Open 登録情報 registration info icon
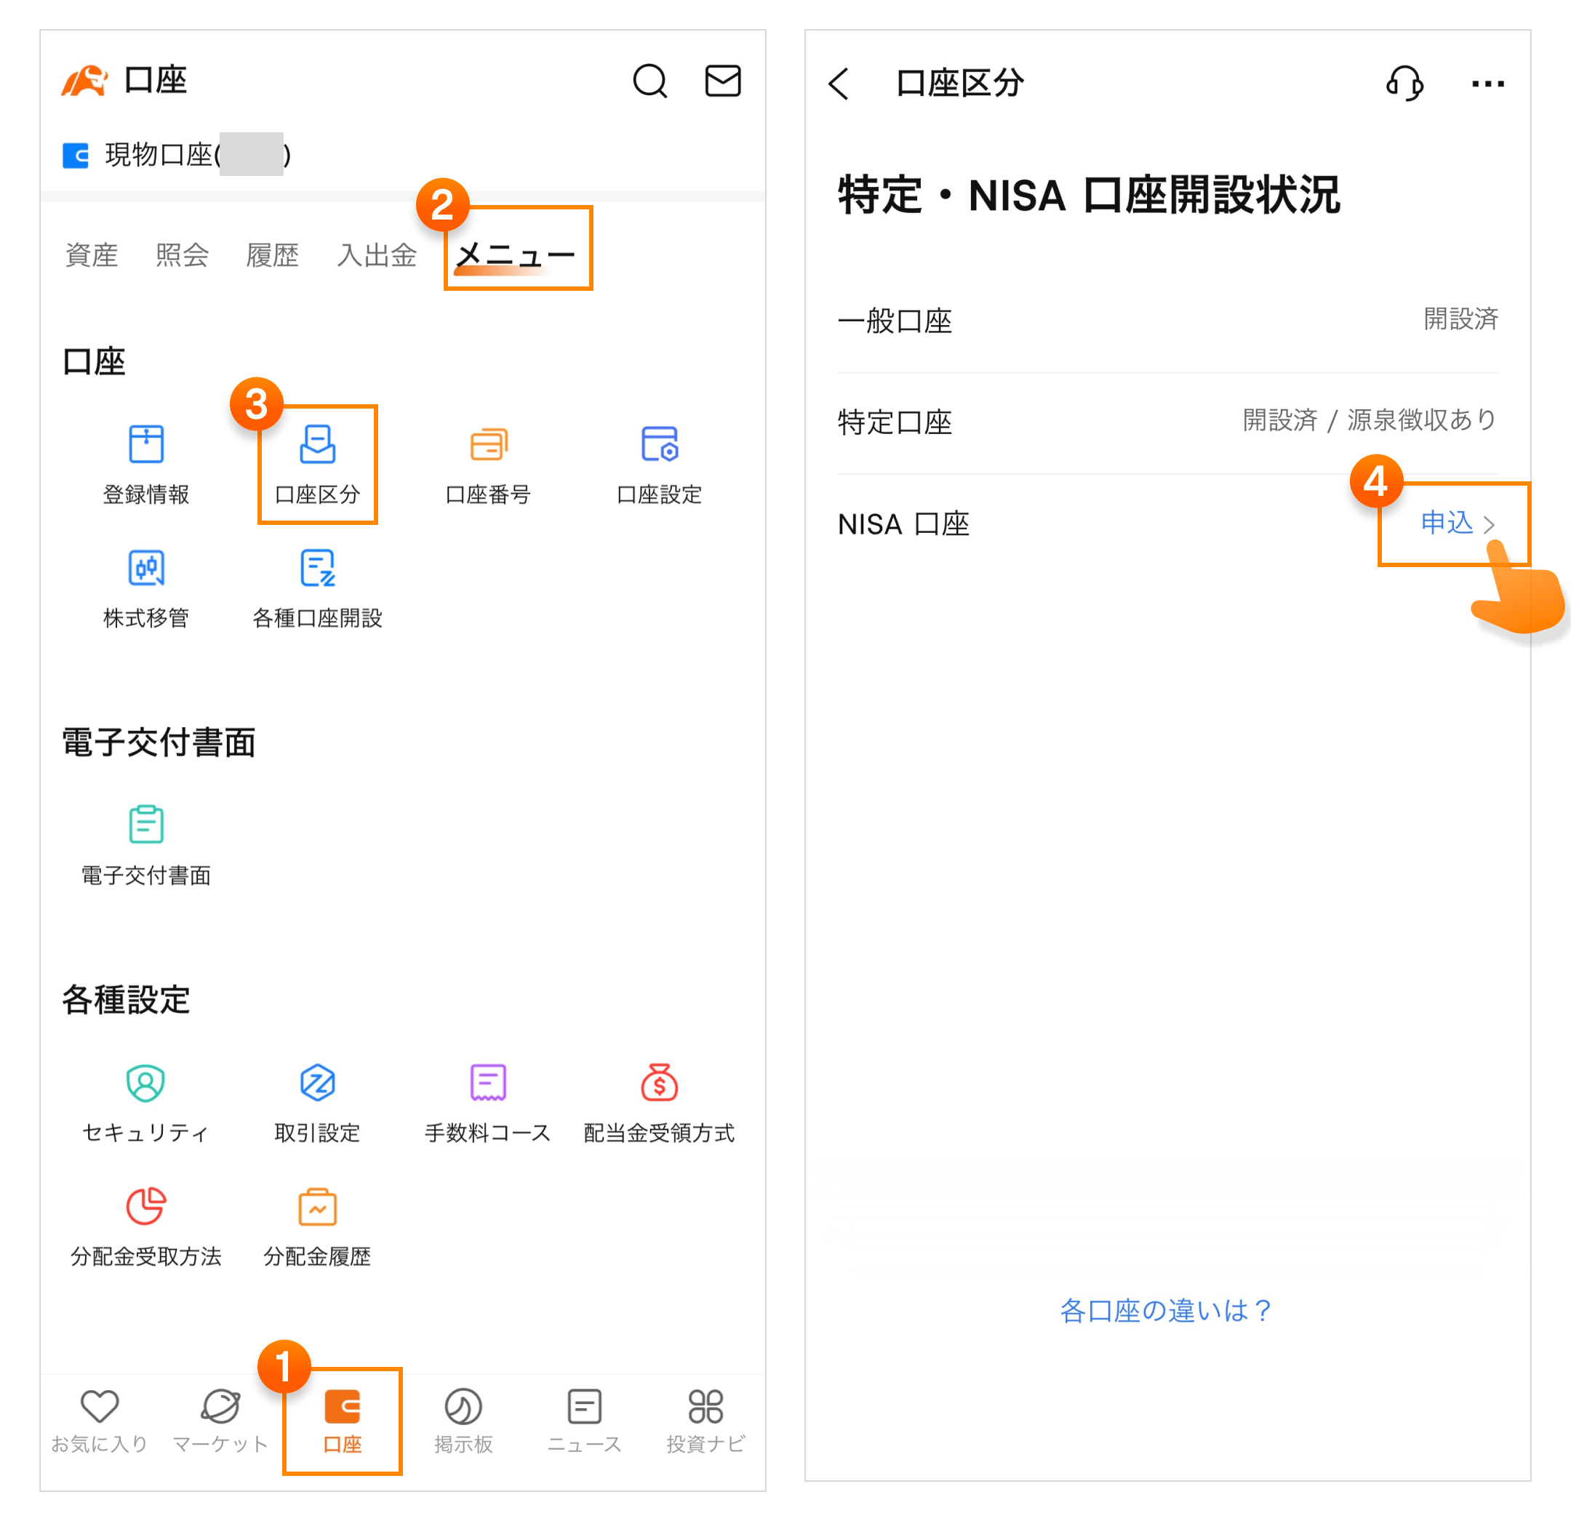 pyautogui.click(x=146, y=445)
